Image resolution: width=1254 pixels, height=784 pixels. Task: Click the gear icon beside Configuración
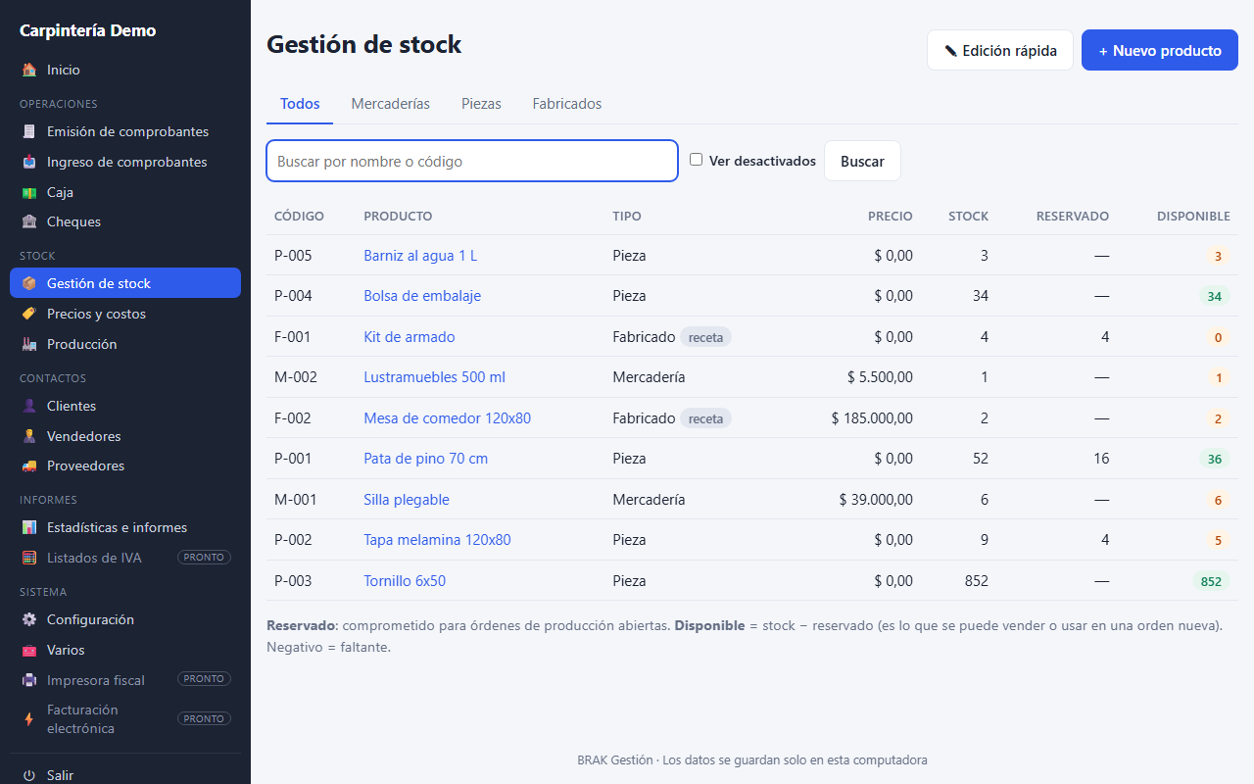tap(29, 619)
